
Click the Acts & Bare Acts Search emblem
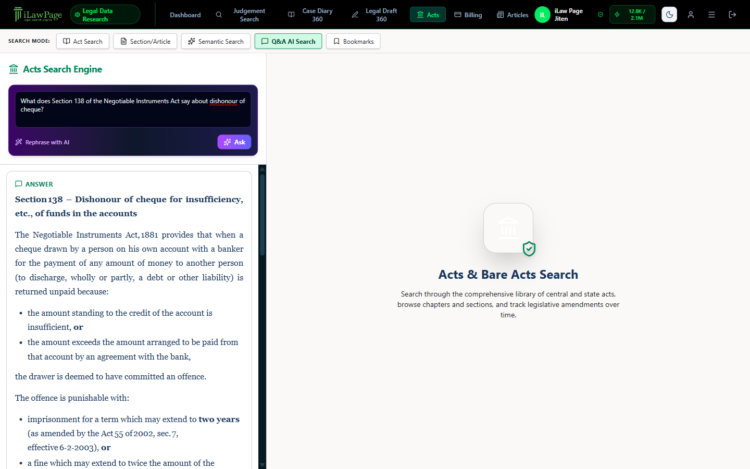pyautogui.click(x=508, y=228)
